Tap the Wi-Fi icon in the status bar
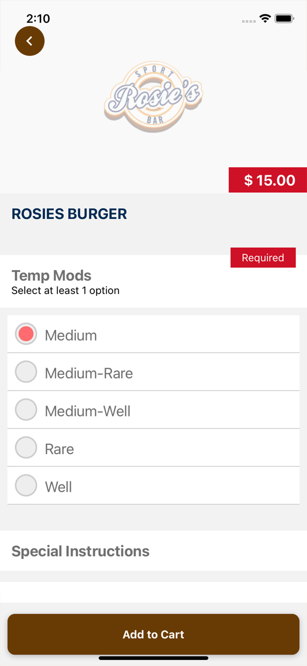The image size is (307, 666). click(265, 19)
